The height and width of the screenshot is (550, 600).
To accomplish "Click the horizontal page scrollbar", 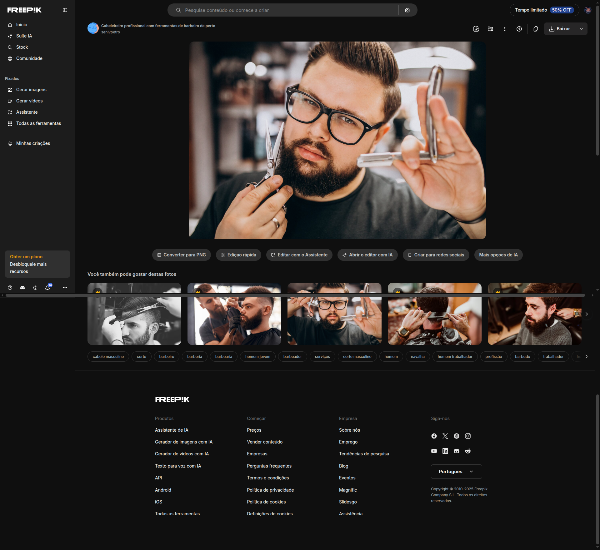I will tap(295, 295).
